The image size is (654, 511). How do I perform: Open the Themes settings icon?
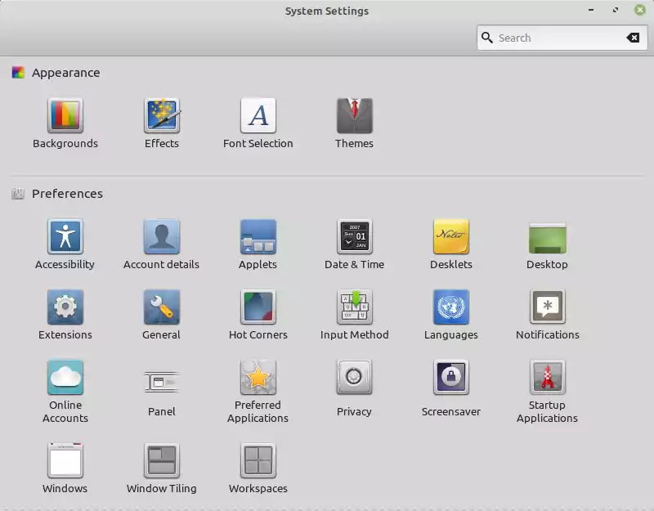[355, 115]
